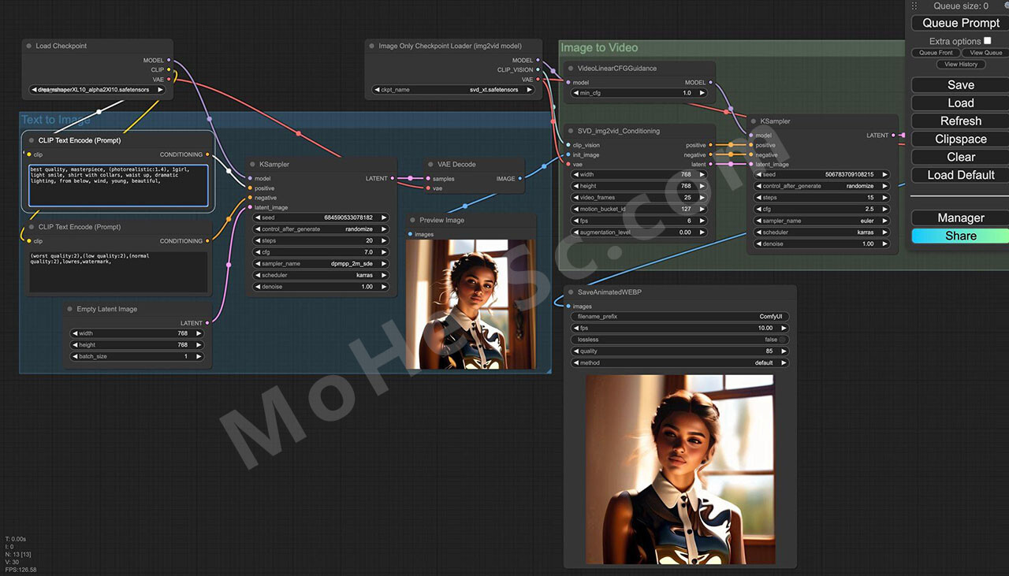The height and width of the screenshot is (576, 1009).
Task: Collapse SVD_img2vid_Conditioning node via its dot
Action: pos(569,132)
